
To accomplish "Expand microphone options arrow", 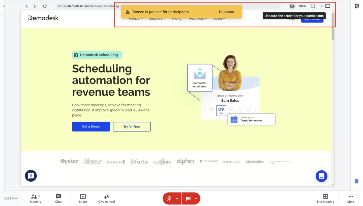I will (177, 199).
